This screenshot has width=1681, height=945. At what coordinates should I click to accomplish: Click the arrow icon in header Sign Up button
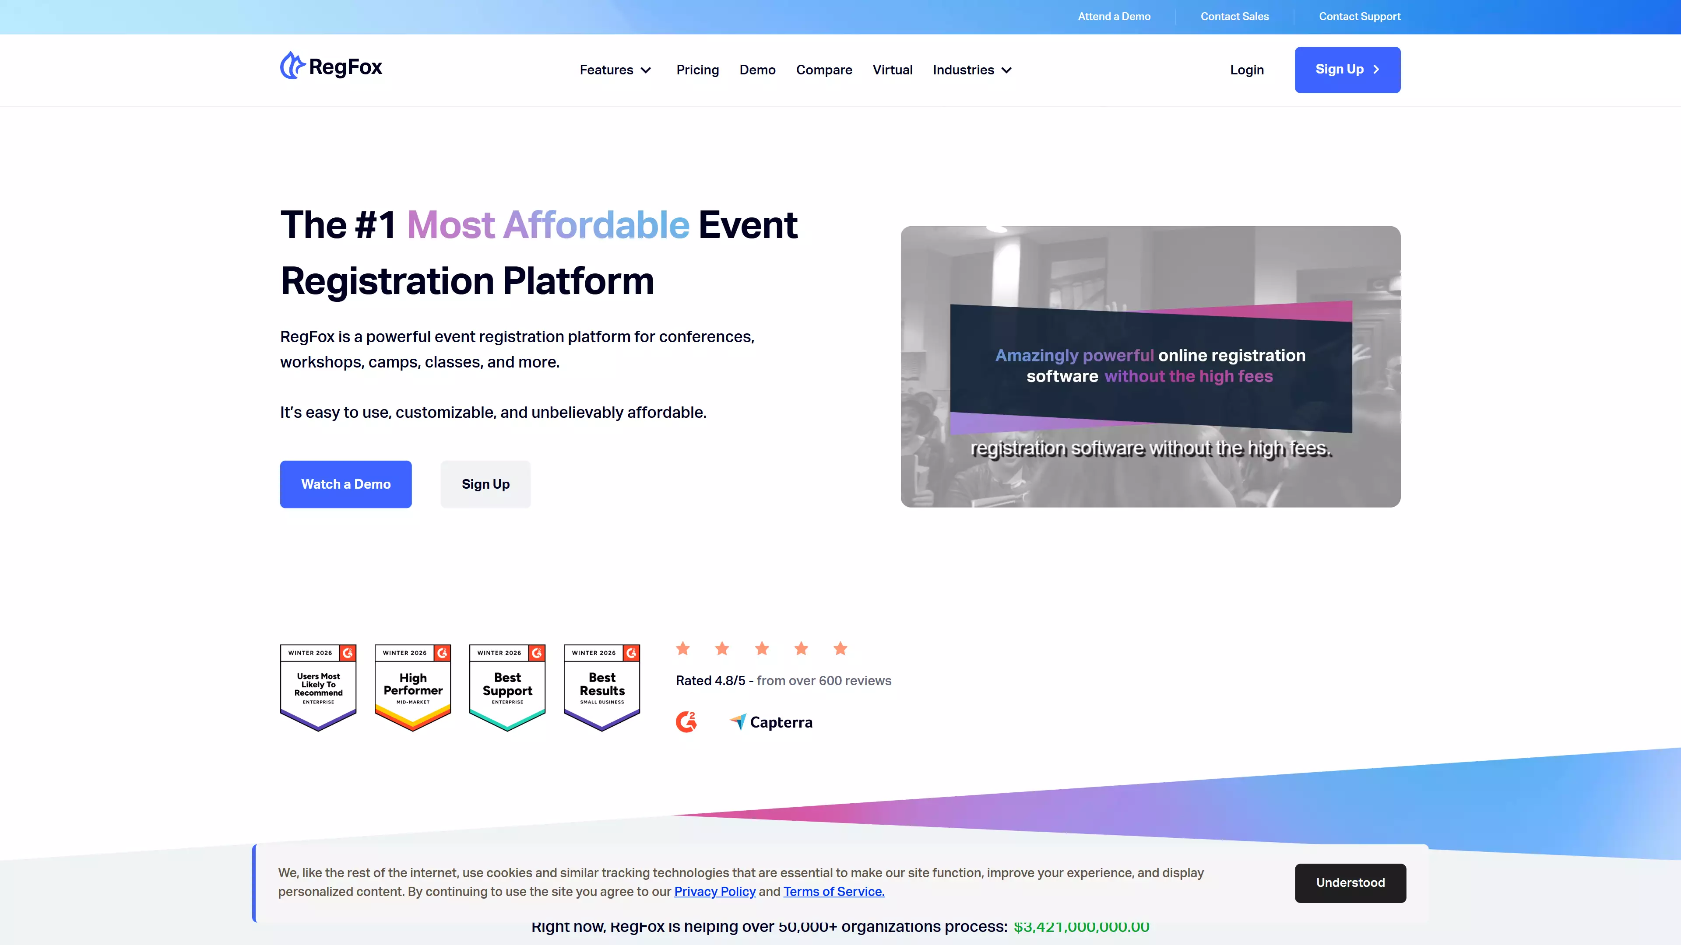(1376, 69)
